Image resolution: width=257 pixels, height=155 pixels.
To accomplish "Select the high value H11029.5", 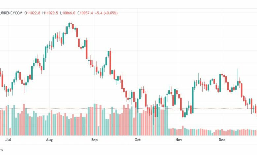I will coord(50,13).
